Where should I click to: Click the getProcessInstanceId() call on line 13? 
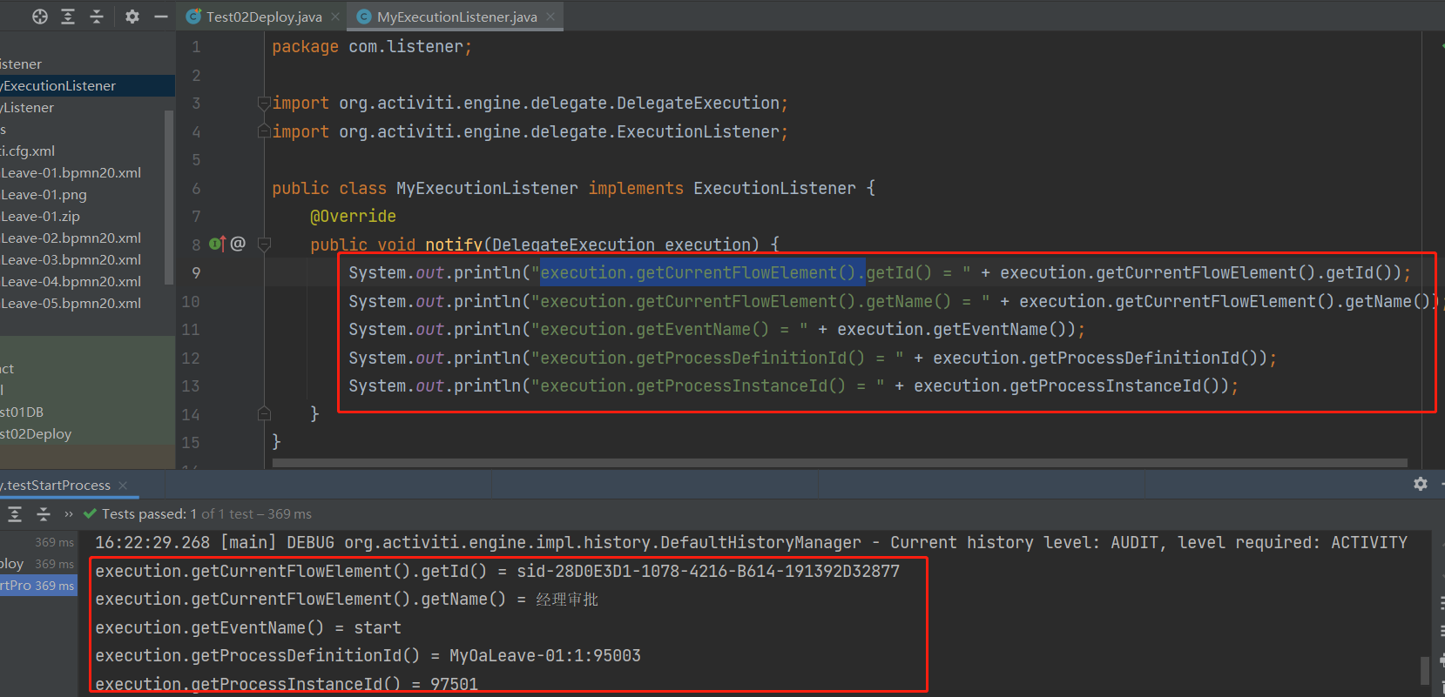[x=1071, y=385]
